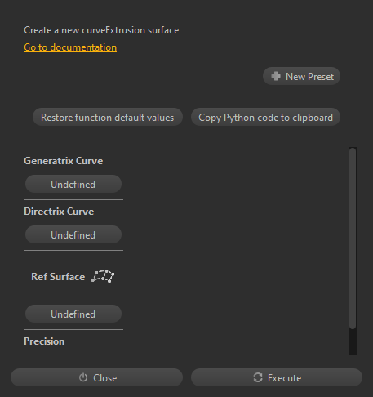Click the Precision parameter label

click(44, 341)
